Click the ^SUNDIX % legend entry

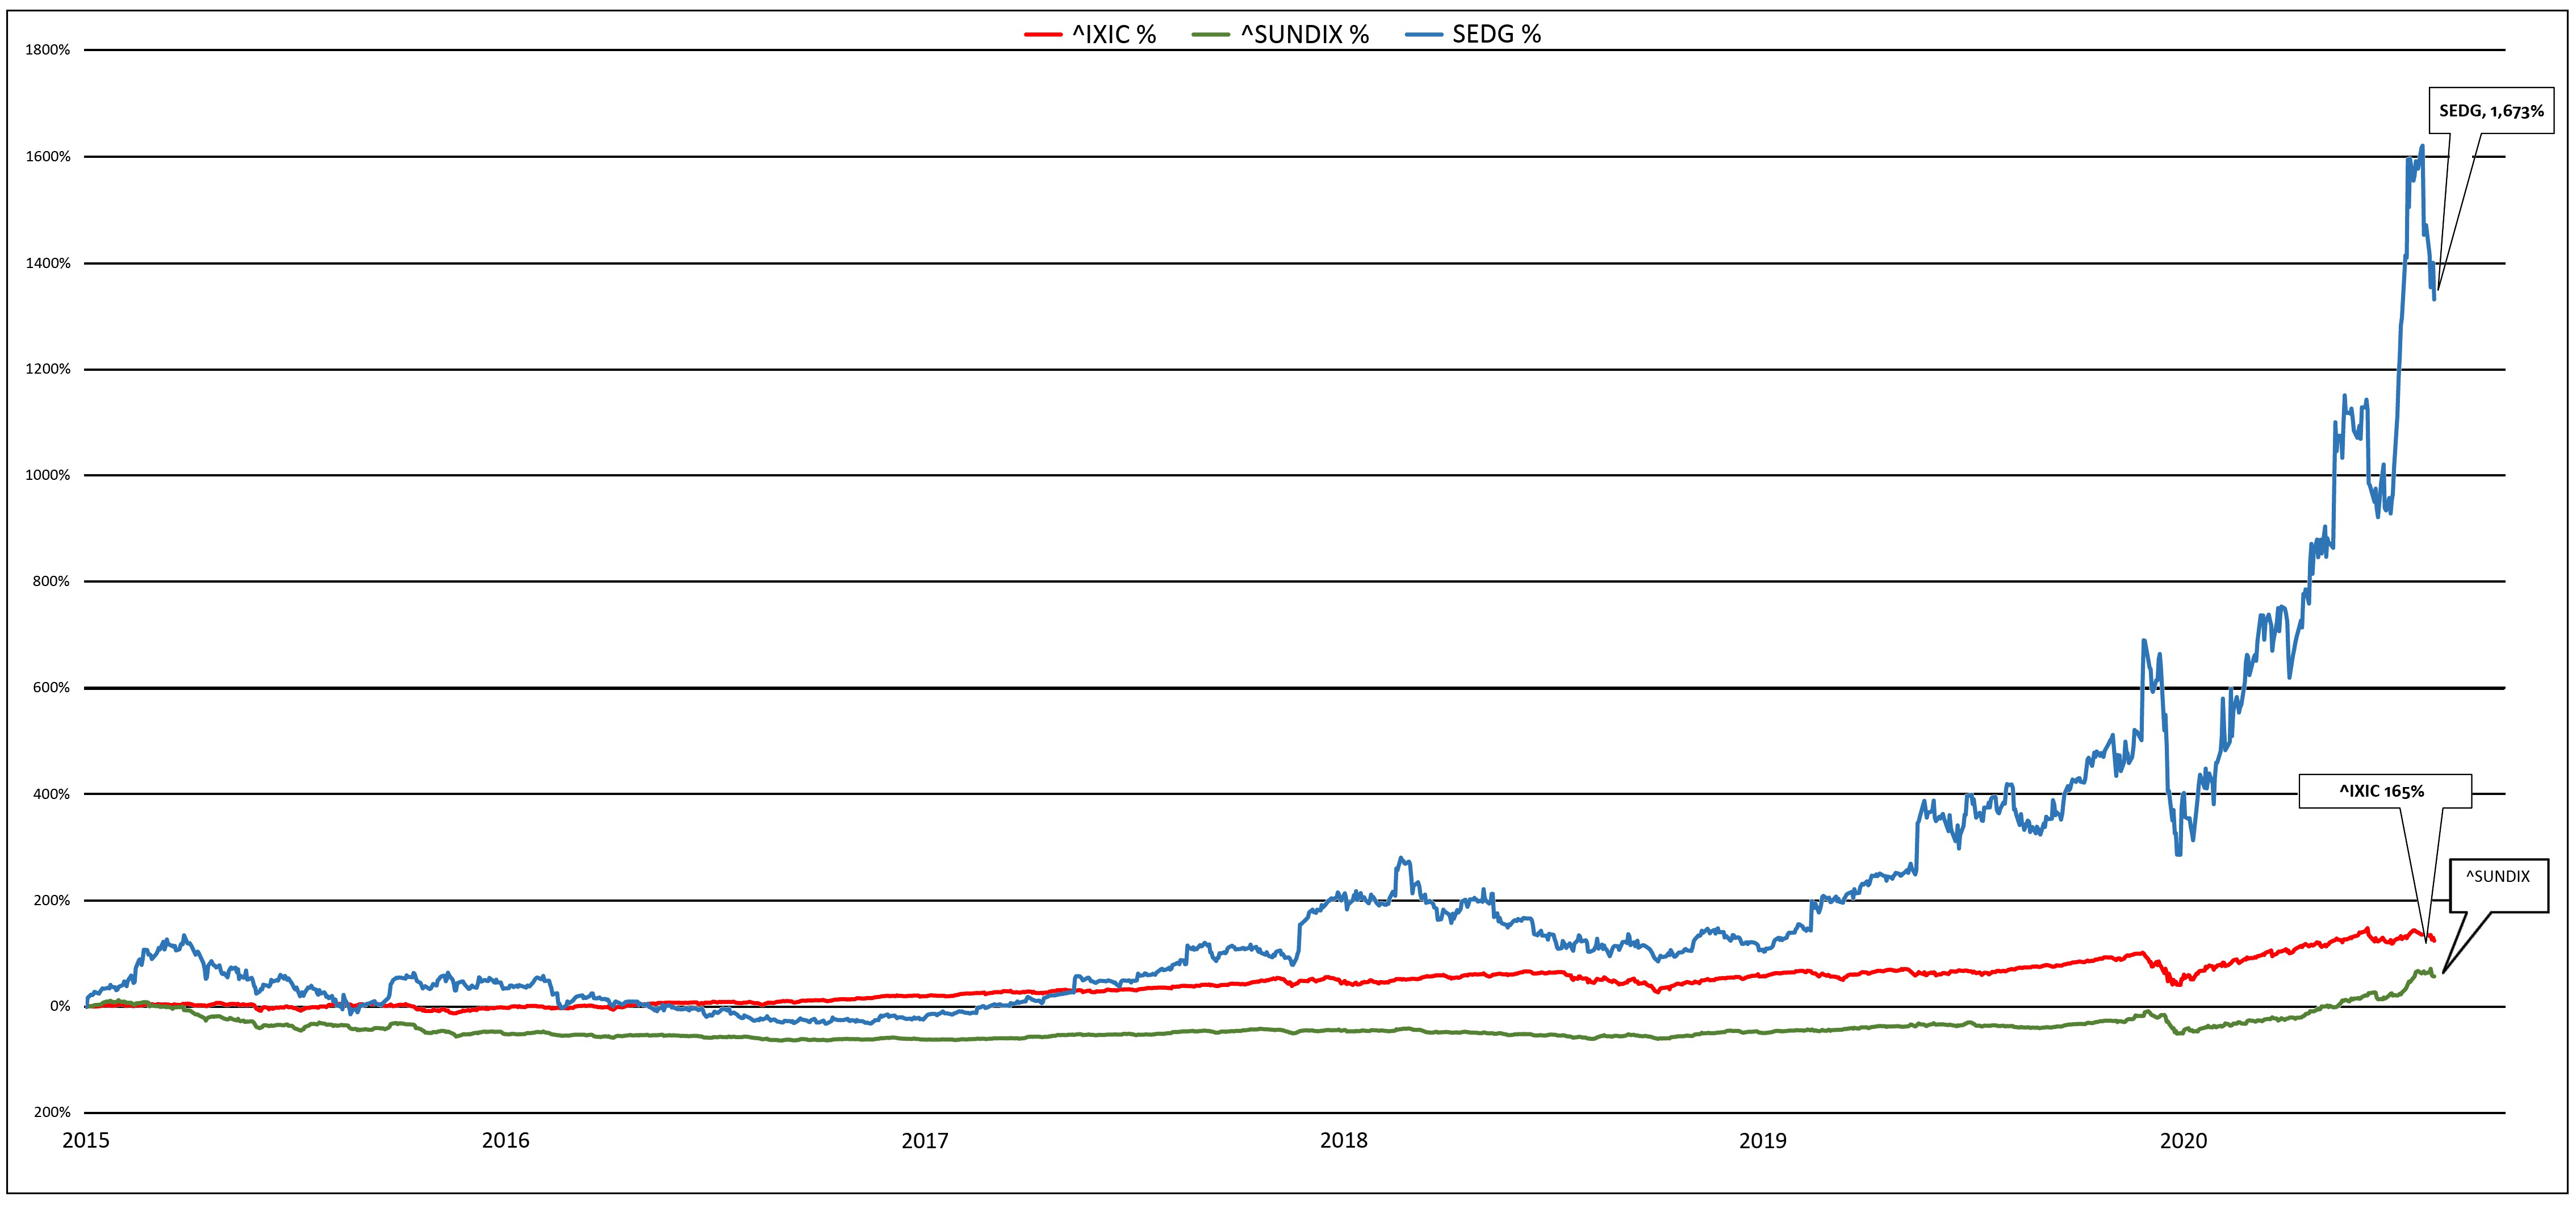coord(1281,35)
